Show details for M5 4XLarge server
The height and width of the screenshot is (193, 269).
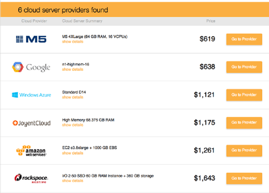pyautogui.click(x=72, y=41)
